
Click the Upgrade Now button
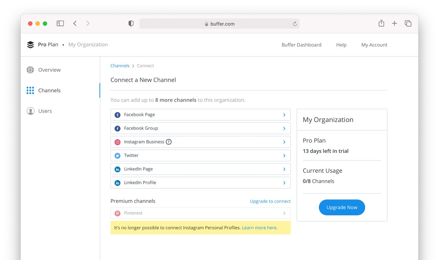click(x=342, y=207)
